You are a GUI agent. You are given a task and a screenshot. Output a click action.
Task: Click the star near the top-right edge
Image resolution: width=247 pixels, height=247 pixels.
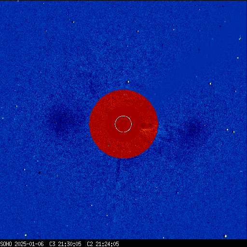coord(240,39)
